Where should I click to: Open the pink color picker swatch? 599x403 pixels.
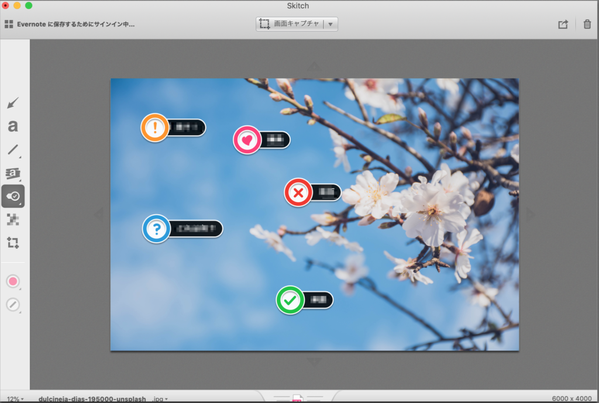[13, 281]
